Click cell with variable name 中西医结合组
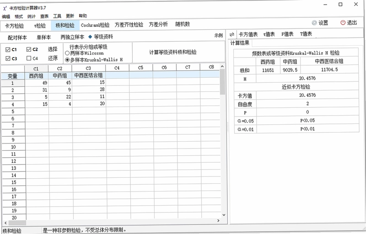366x234 pixels. tap(89, 75)
